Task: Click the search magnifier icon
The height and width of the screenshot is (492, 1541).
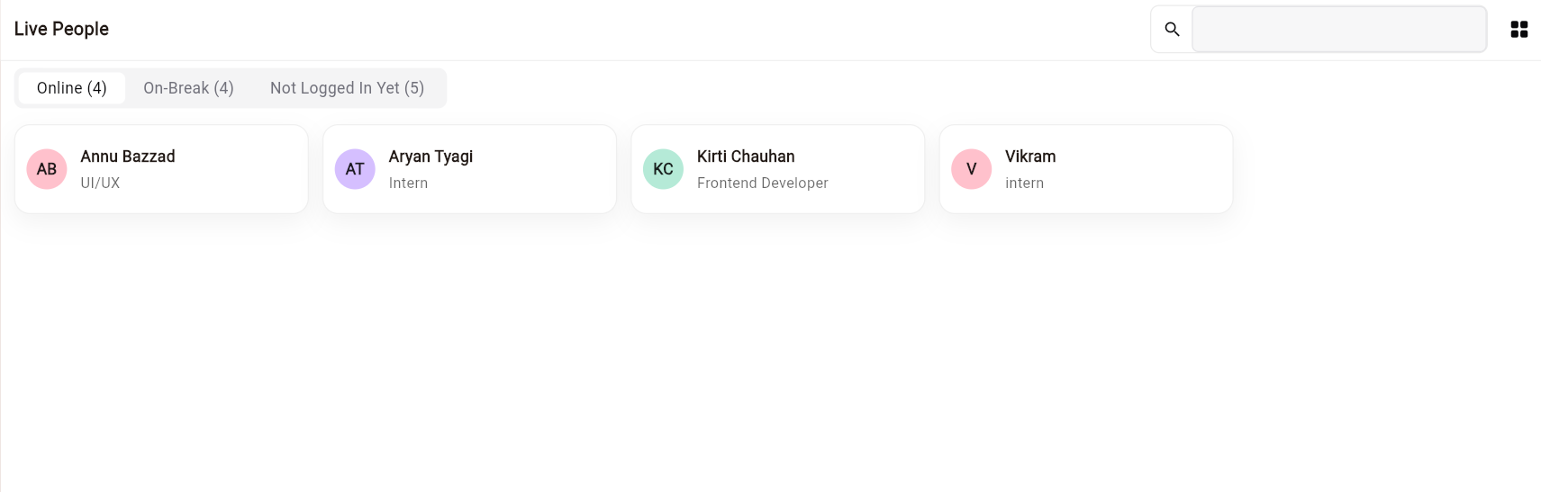Action: tap(1172, 29)
